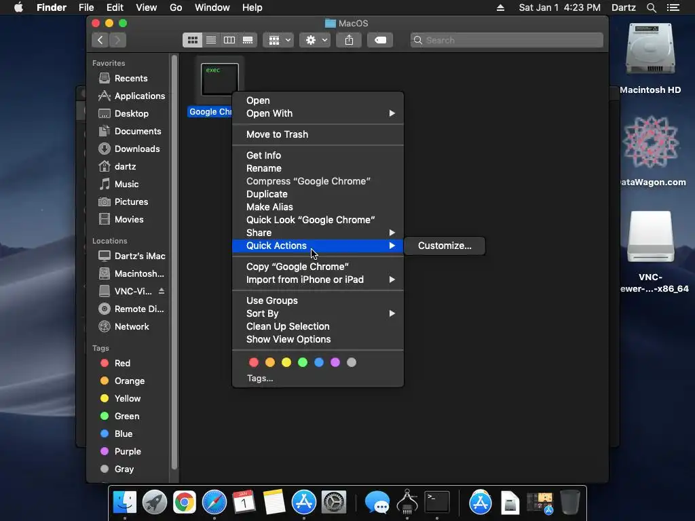Open dartz home folder in sidebar
This screenshot has width=695, height=521.
(x=117, y=167)
